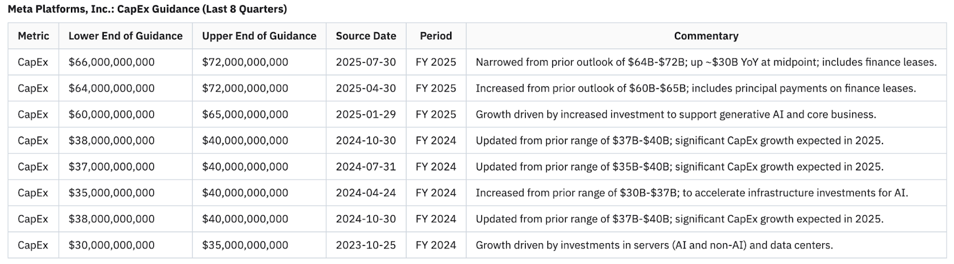954x264 pixels.
Task: Select the $60,000,000,000 lower guidance cell
Action: click(x=111, y=114)
